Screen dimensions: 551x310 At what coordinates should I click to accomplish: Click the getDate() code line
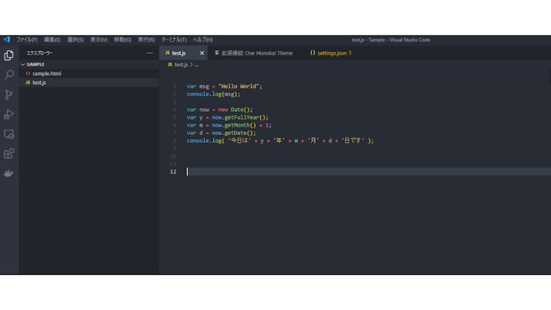point(222,133)
